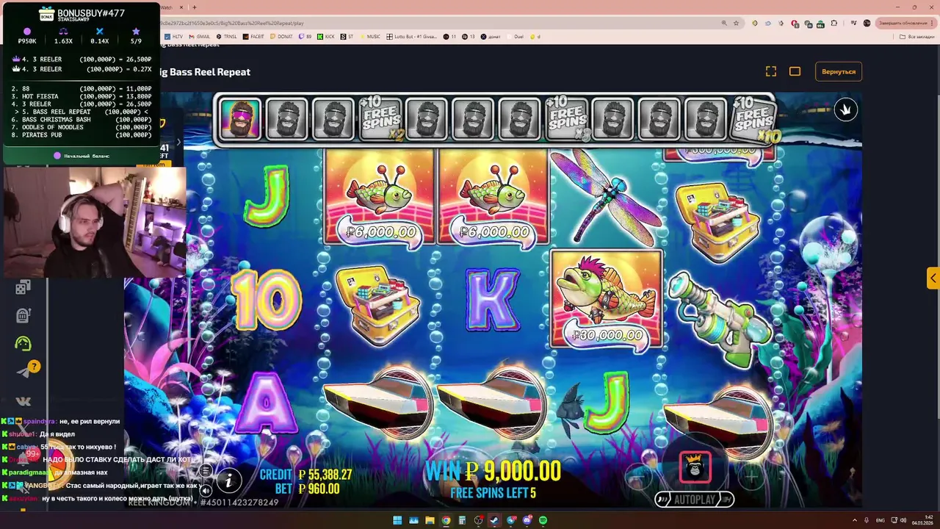Switch to theater view rectangle icon
Screen dimensions: 940x529
tap(795, 71)
